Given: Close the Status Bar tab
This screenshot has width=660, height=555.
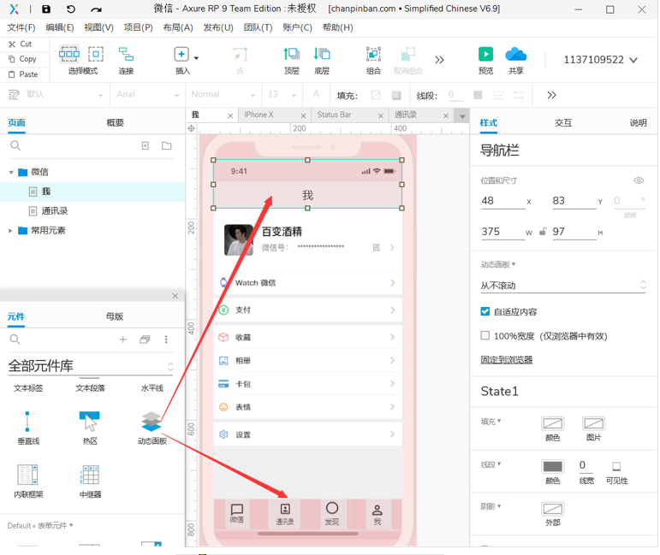Looking at the screenshot, I should click(381, 115).
